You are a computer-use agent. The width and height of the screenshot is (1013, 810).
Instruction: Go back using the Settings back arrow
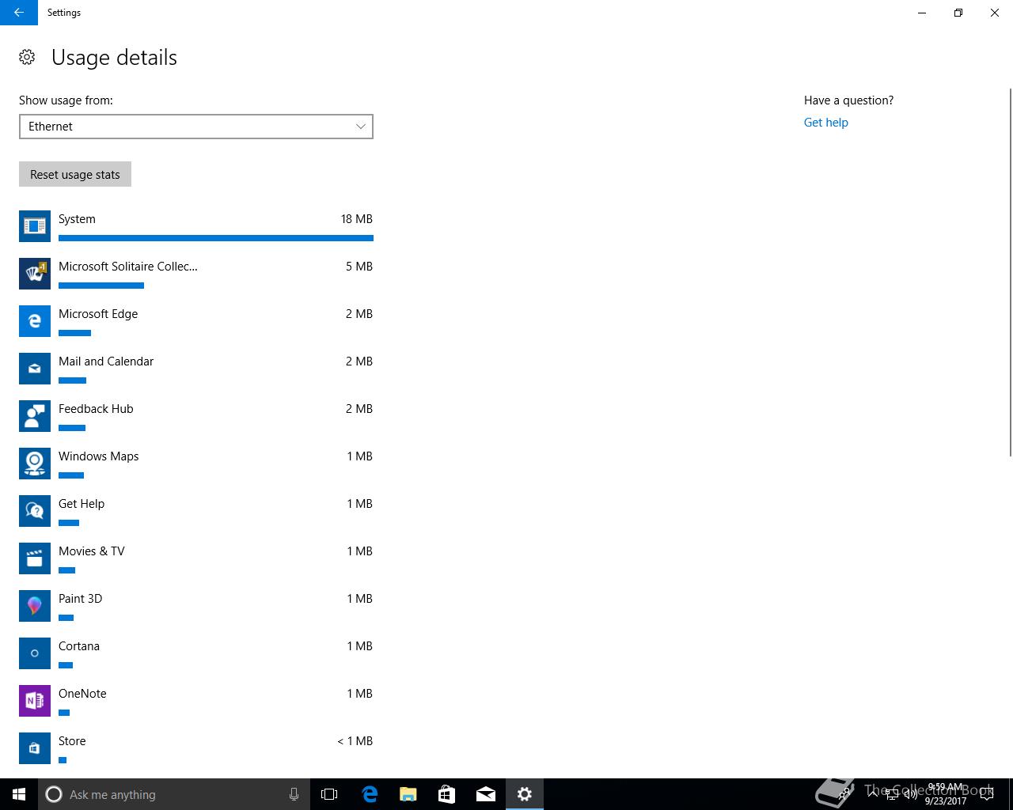(x=18, y=13)
